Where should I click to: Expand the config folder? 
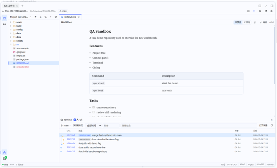tap(11, 30)
